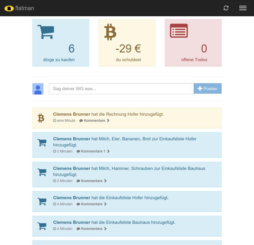The width and height of the screenshot is (254, 245).
Task: Click clock icon in 'die Einkaufsliste Bauhaus' entry
Action: coord(55,229)
